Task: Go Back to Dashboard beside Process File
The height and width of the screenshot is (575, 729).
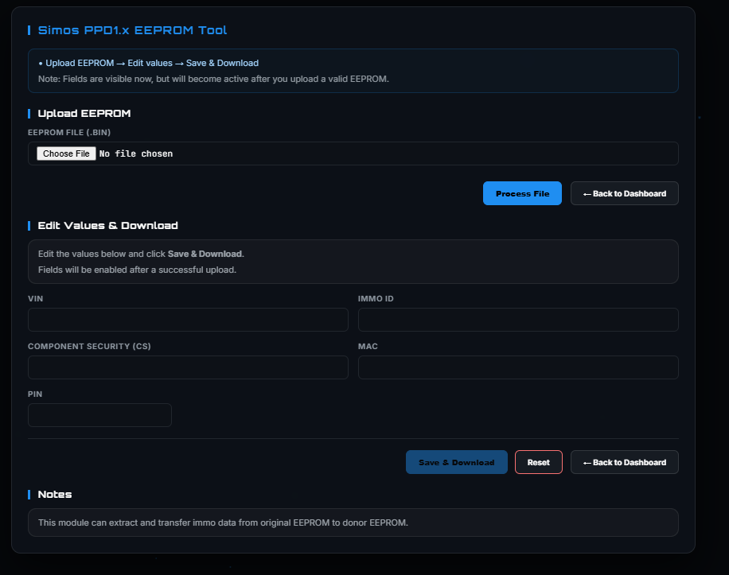Action: (x=624, y=193)
